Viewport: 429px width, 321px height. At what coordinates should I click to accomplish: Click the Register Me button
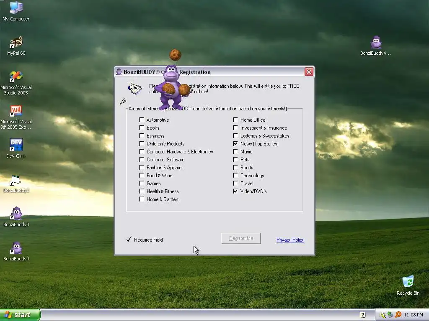point(241,238)
